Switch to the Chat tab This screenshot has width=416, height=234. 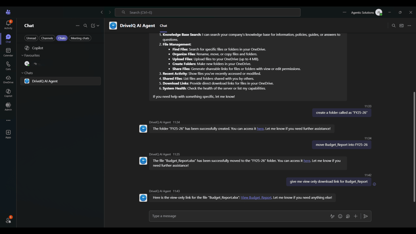(163, 26)
